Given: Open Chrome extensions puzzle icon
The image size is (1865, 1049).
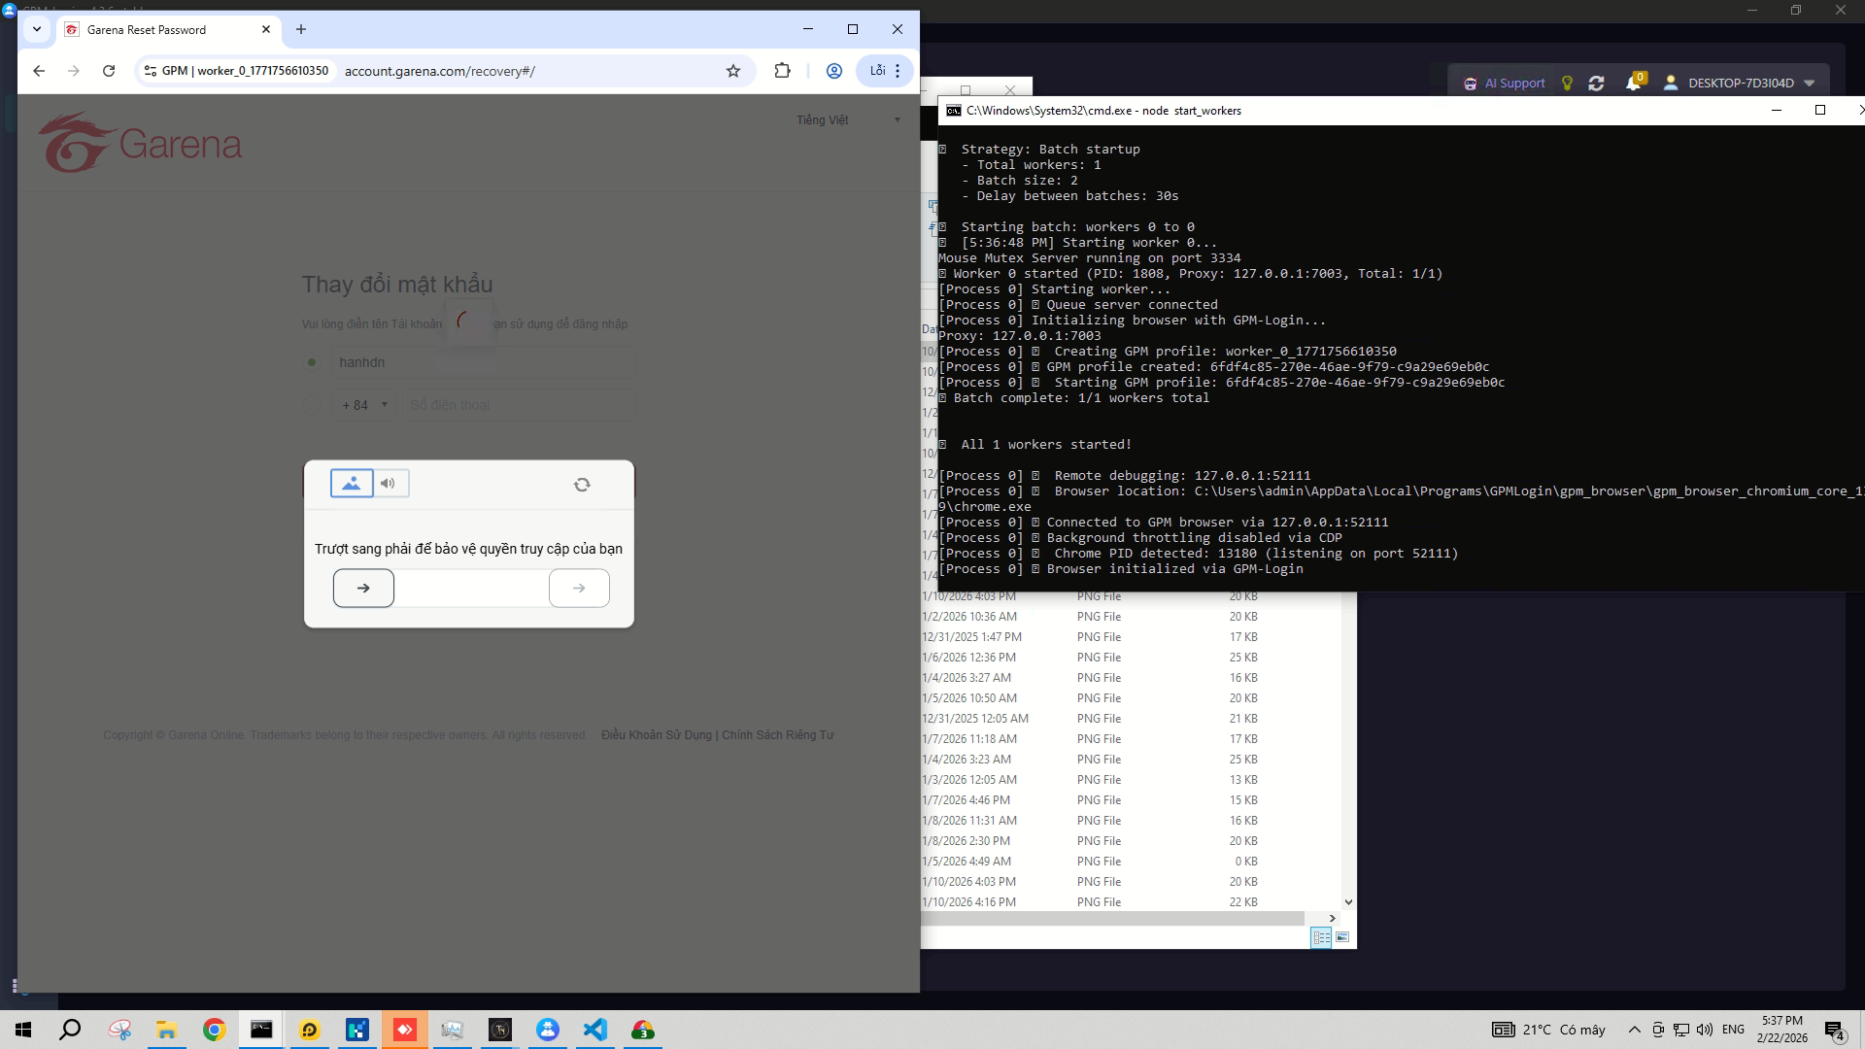Looking at the screenshot, I should [x=782, y=71].
